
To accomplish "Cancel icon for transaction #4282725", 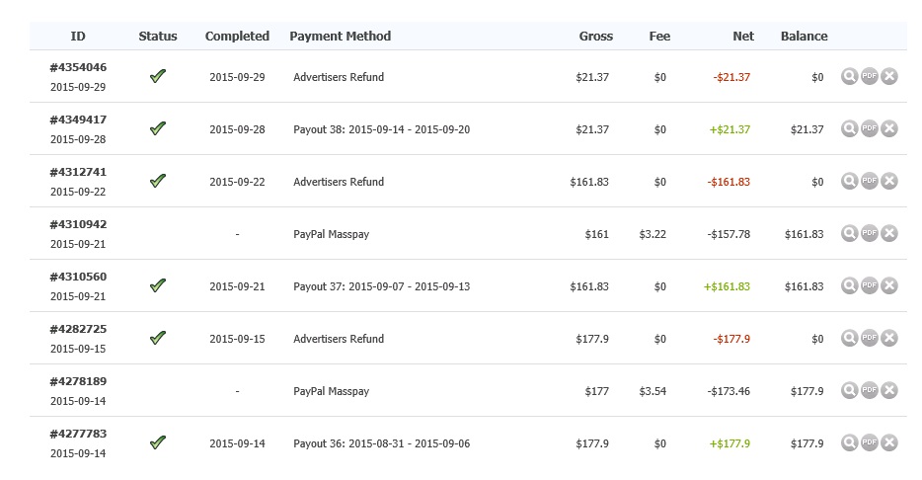I will point(889,338).
